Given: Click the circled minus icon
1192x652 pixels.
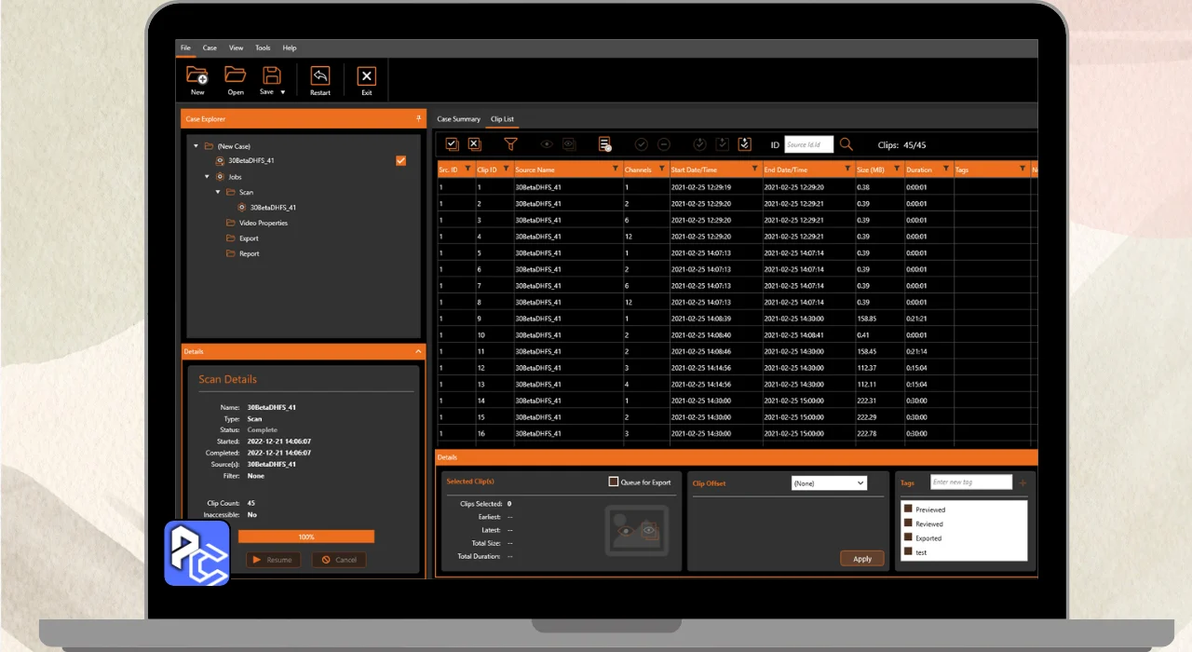Looking at the screenshot, I should 664,144.
